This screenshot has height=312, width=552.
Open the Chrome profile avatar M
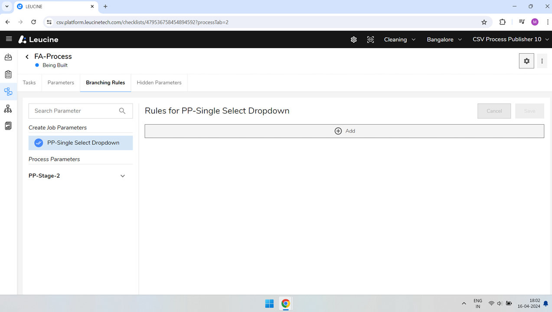535,22
